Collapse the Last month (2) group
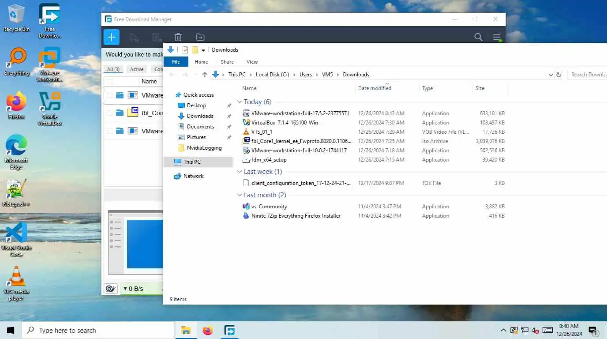 coord(240,195)
